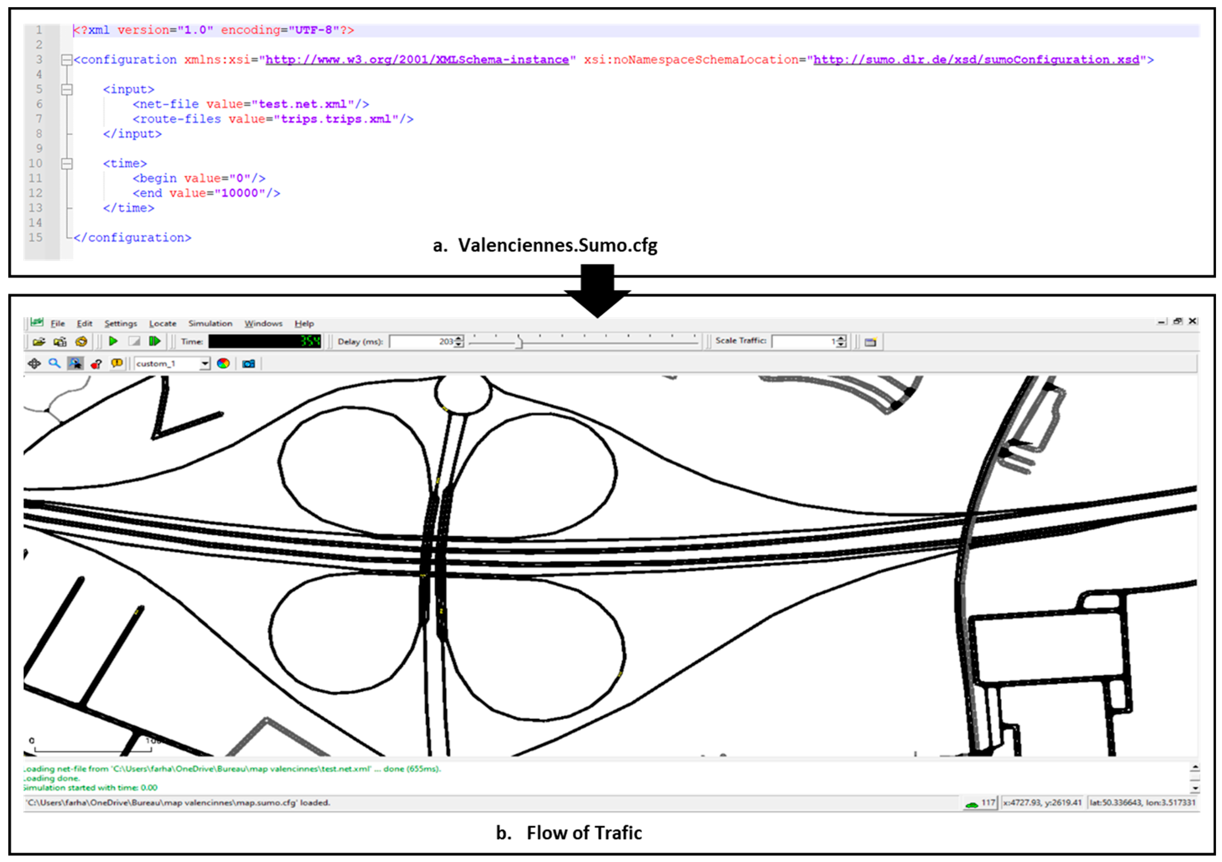This screenshot has height=862, width=1222.
Task: Collapse the input node at line 5
Action: tap(66, 90)
